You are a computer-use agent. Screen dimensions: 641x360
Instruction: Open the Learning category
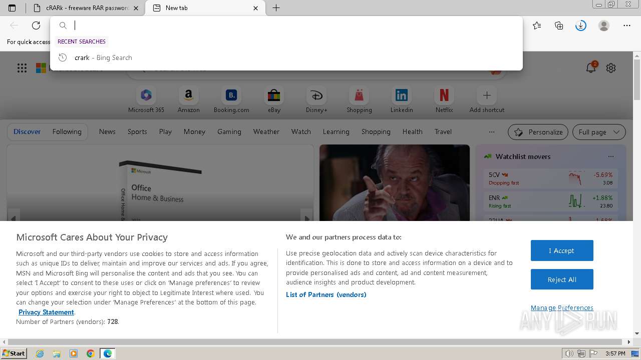[336, 131]
